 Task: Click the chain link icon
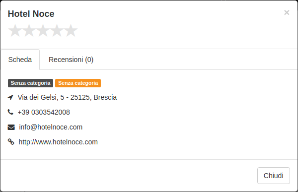pos(11,142)
